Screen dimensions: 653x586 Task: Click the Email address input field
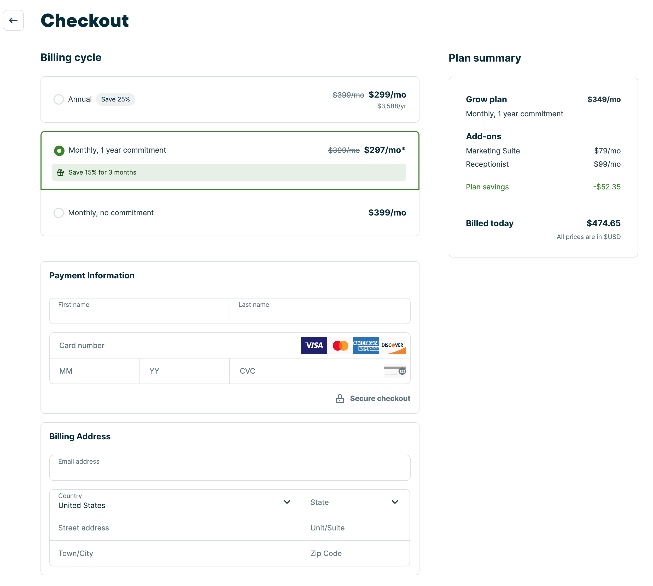point(230,468)
